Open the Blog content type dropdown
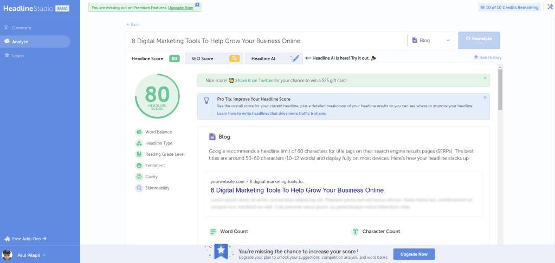Screen dimensions: 555x263 (431, 41)
